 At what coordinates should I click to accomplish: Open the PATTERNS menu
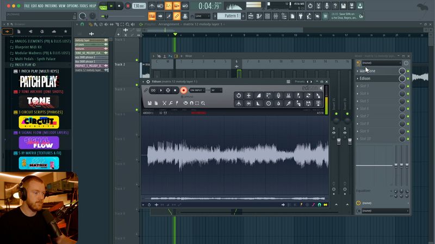[51, 6]
